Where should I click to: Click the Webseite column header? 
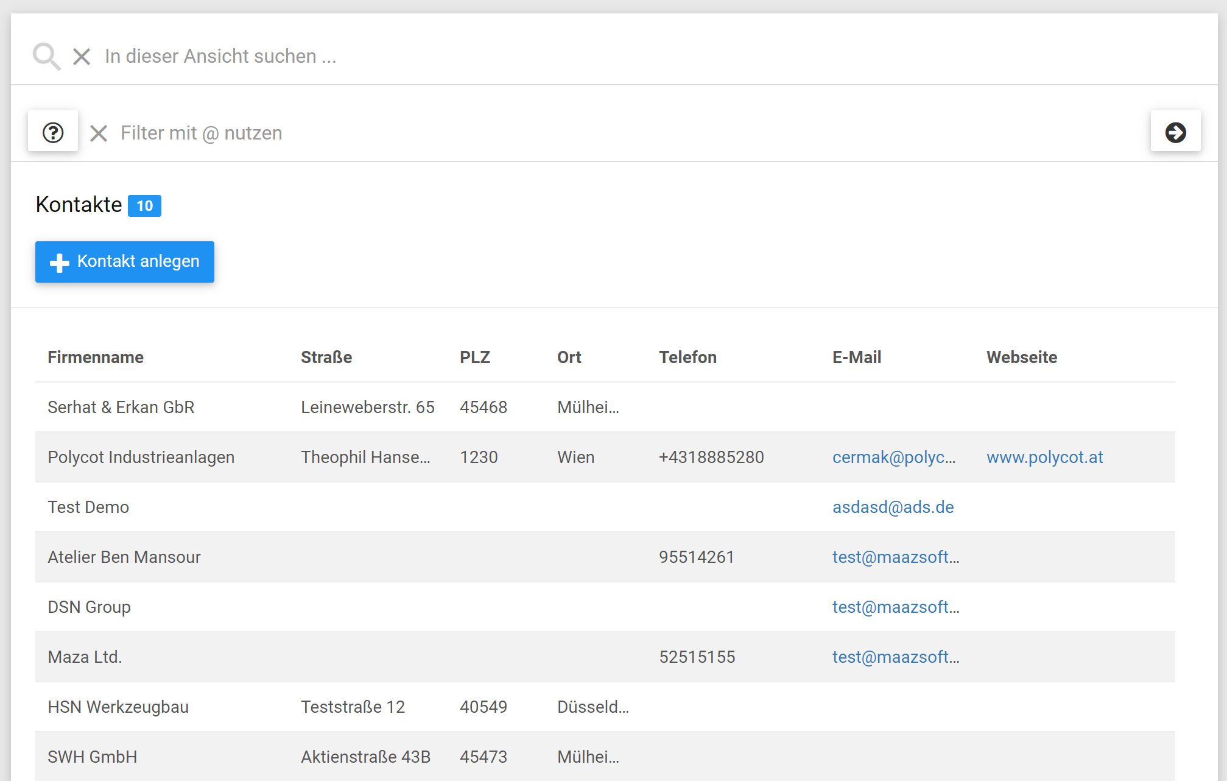coord(1021,357)
